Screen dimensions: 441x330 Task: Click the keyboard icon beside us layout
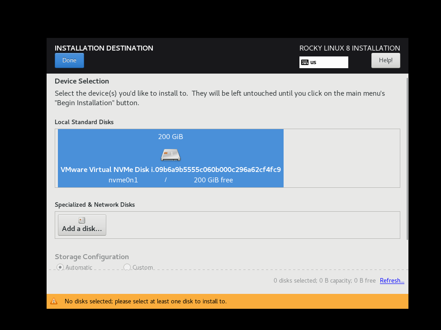[x=305, y=62]
